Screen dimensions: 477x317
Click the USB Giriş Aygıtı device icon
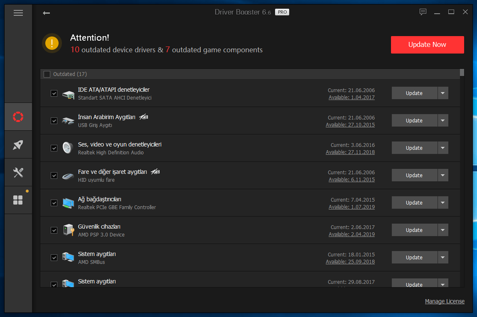point(68,121)
